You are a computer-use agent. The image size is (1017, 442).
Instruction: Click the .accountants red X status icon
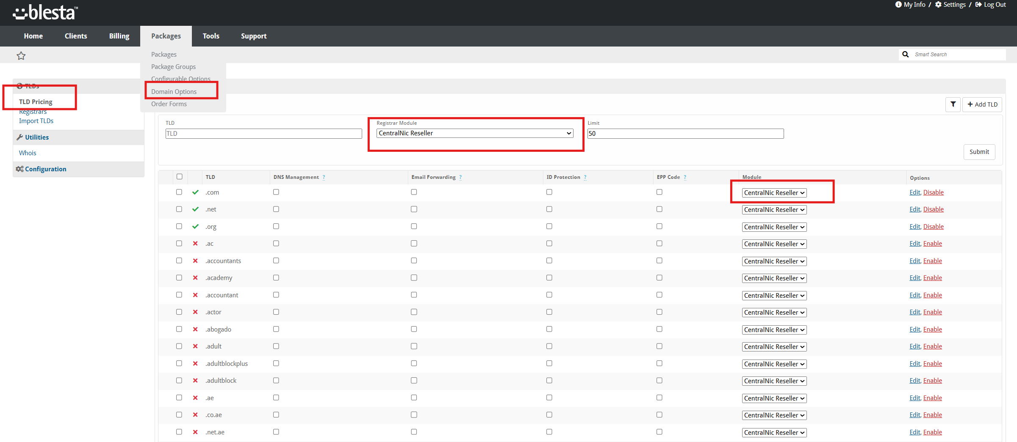click(x=195, y=261)
